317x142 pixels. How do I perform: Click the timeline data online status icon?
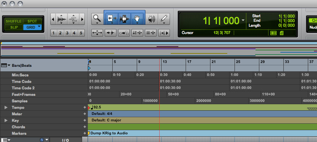[273, 33]
